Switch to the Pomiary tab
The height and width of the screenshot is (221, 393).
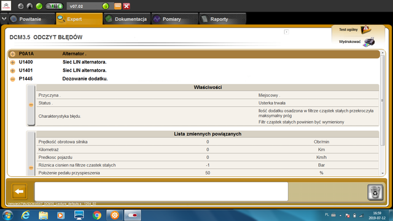(174, 19)
